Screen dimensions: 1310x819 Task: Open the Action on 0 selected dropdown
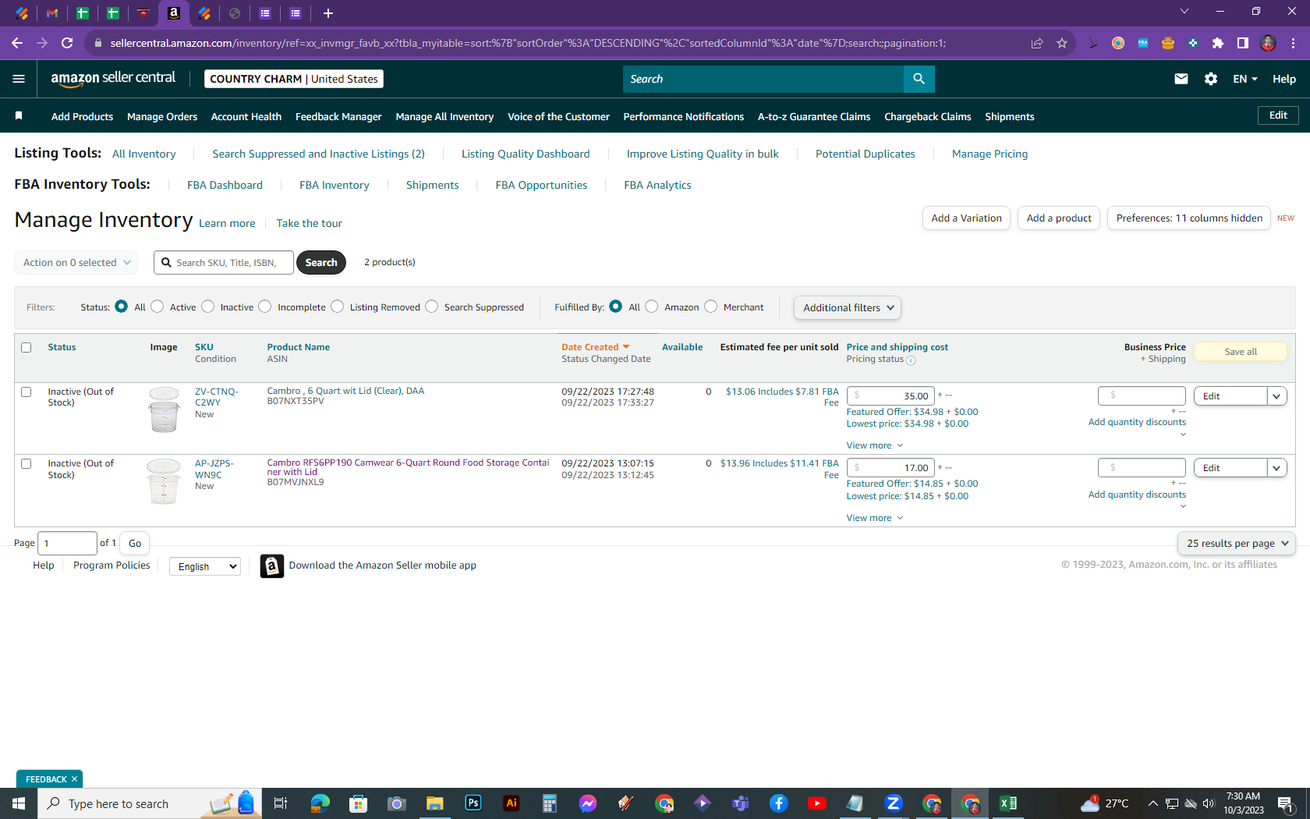(x=76, y=263)
